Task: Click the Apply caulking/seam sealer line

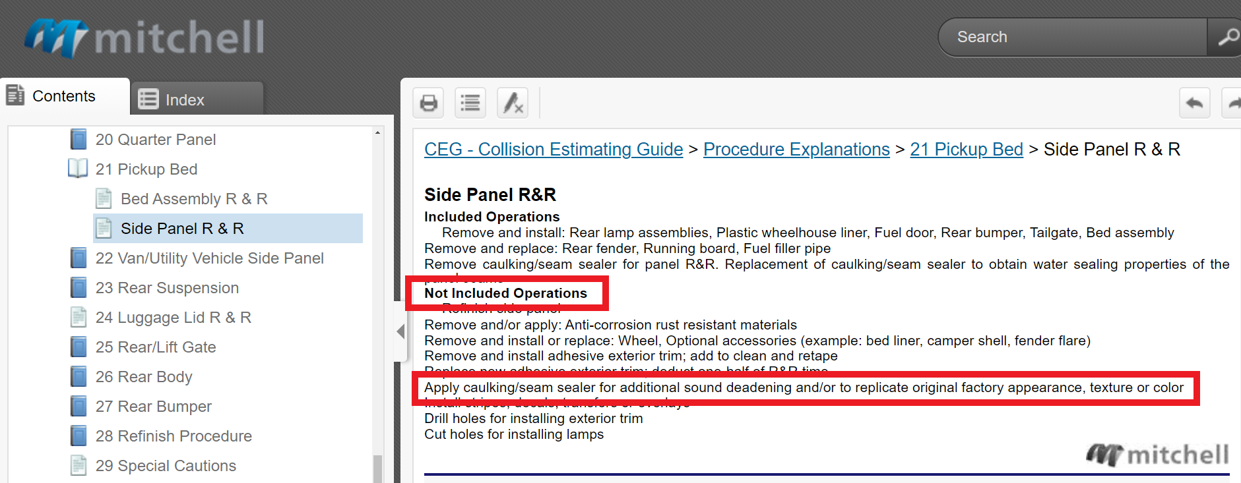Action: point(804,387)
